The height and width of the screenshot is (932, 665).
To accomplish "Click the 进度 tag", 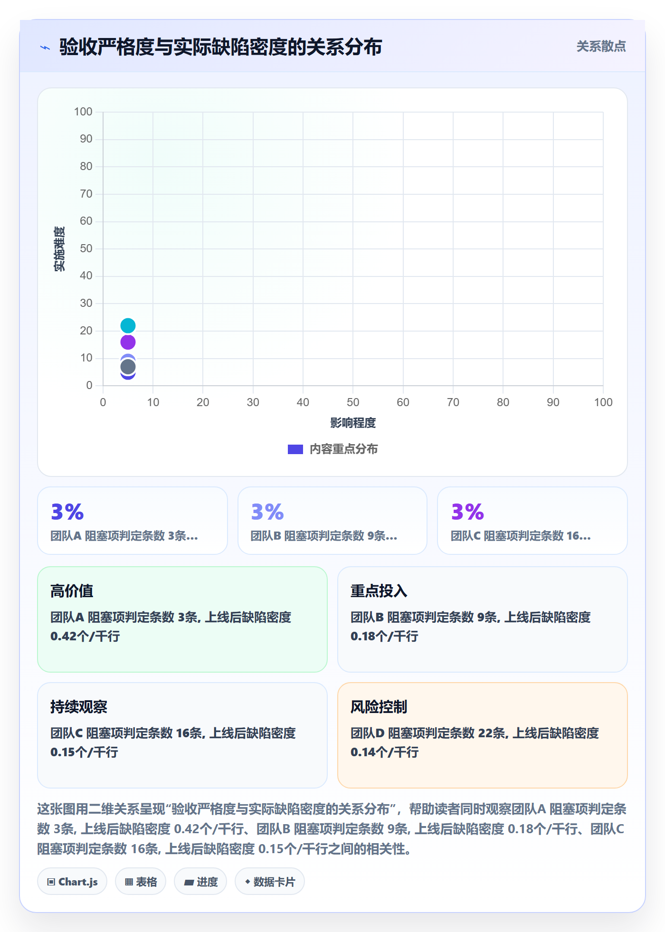I will (200, 882).
